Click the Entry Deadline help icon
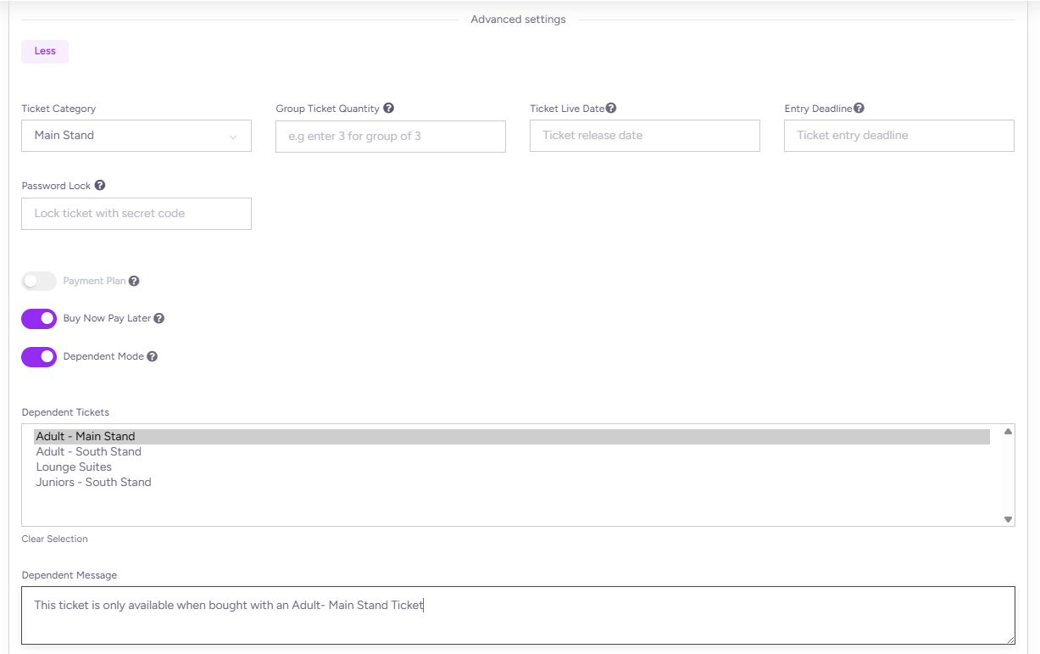Screen dimensions: 1040x654 point(859,109)
